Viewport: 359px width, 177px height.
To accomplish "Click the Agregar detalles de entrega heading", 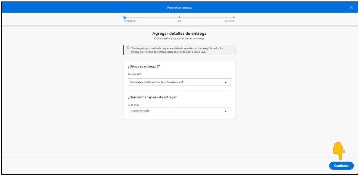I will coord(179,33).
